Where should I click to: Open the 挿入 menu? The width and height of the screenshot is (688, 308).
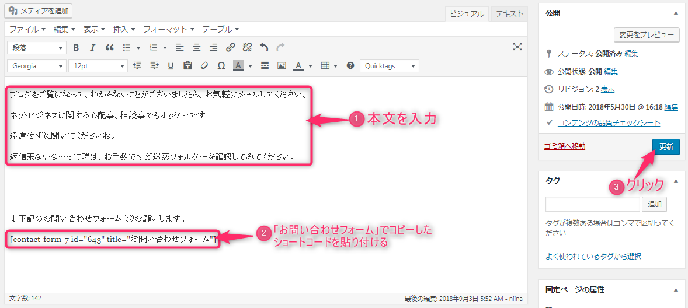click(x=124, y=29)
